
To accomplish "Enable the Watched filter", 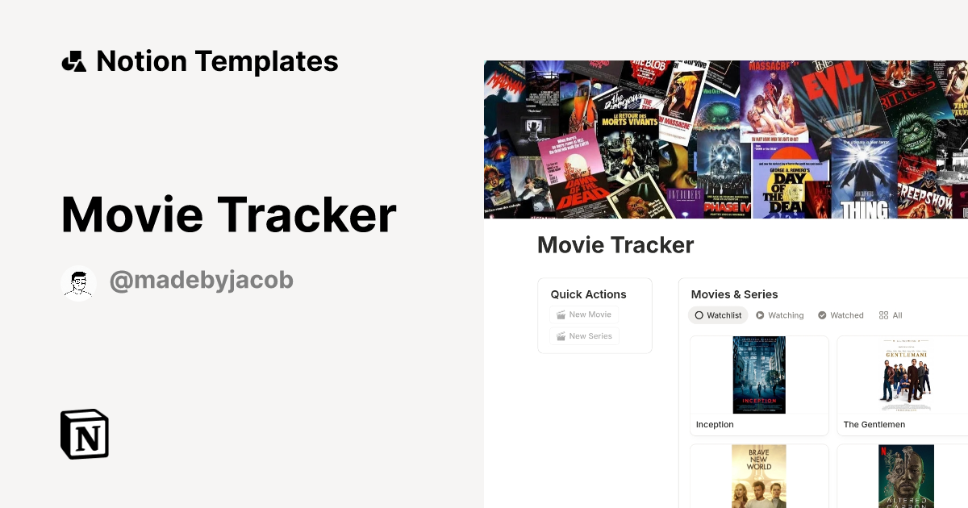I will [x=841, y=315].
